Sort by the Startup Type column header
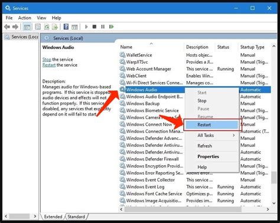This screenshot has height=223, width=280. click(254, 47)
